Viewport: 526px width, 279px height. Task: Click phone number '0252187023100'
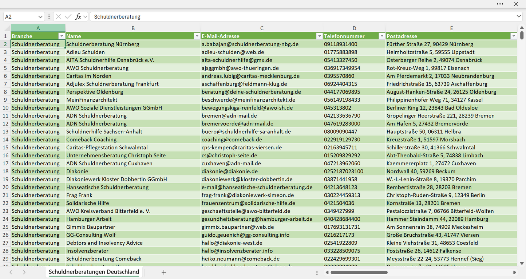[355, 171]
